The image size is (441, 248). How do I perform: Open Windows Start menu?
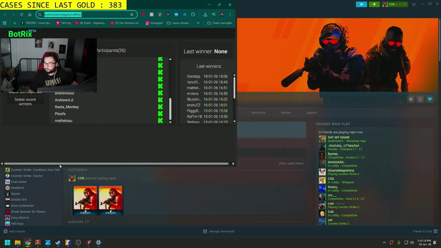7,242
